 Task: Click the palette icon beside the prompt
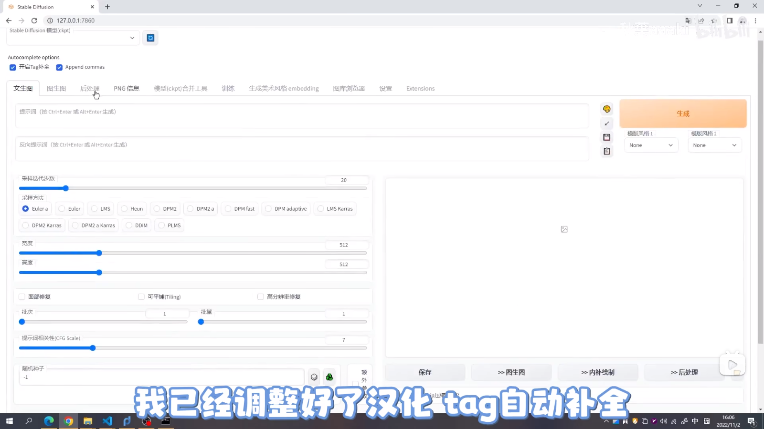[607, 109]
